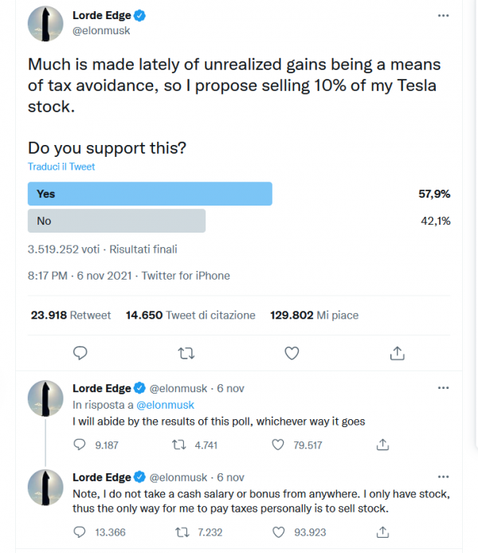Open Lorde Edge profile picture at top

(x=45, y=24)
